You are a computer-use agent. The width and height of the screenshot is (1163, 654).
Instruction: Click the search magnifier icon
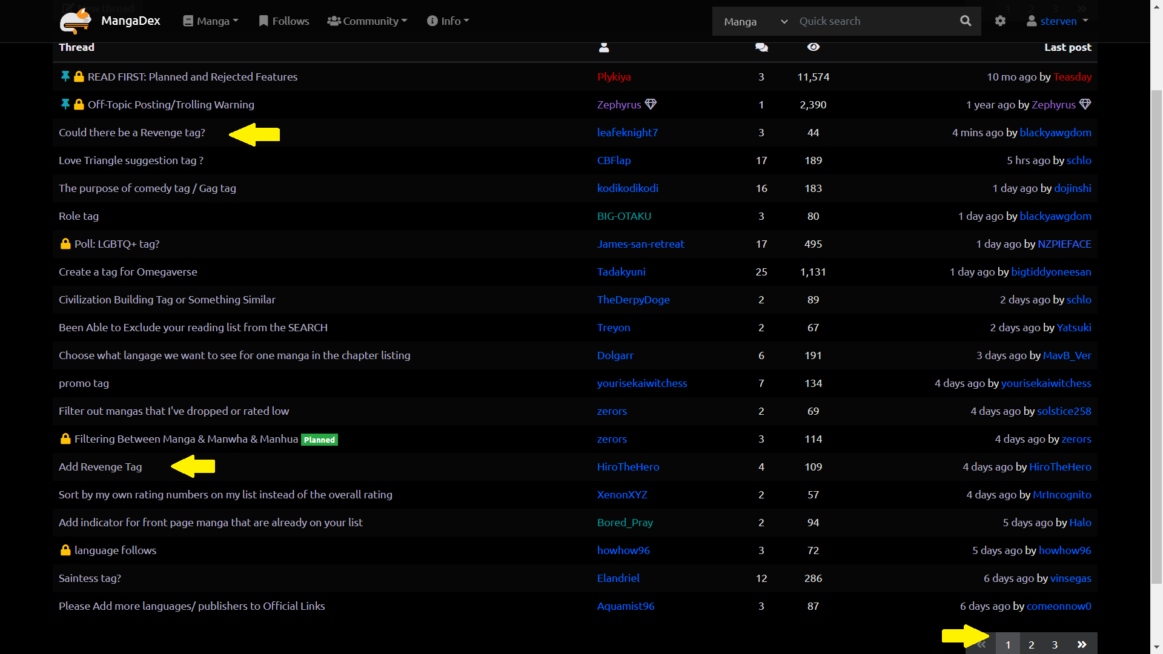(x=966, y=21)
